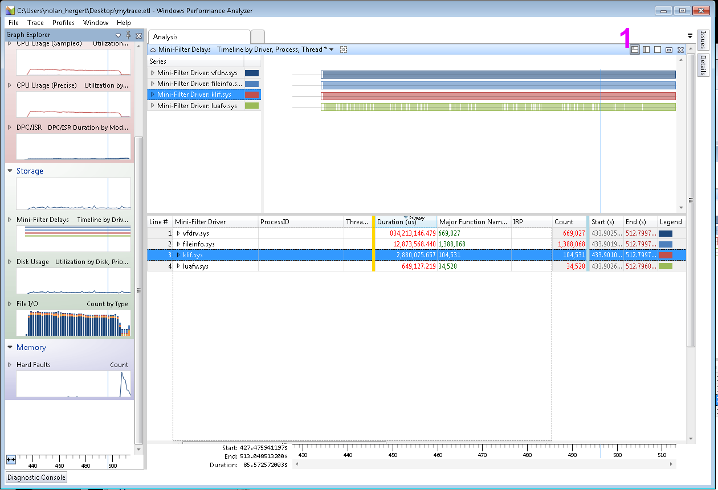Click Count column header
718x490 pixels.
point(570,222)
